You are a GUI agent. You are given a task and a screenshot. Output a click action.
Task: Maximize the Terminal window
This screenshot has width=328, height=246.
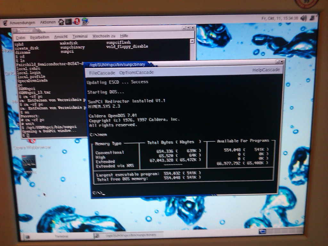[x=188, y=28]
